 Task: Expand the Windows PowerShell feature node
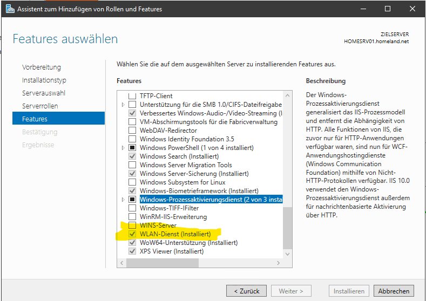[x=123, y=147]
